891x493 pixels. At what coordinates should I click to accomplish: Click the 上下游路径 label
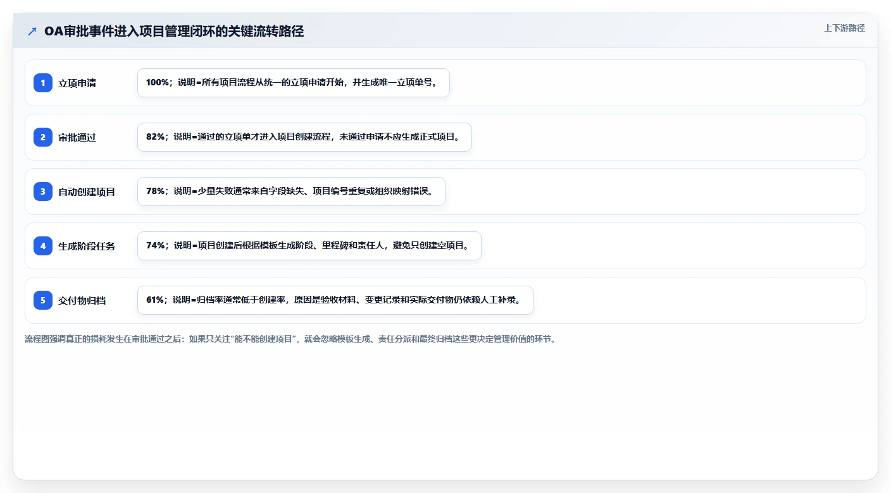pos(844,28)
